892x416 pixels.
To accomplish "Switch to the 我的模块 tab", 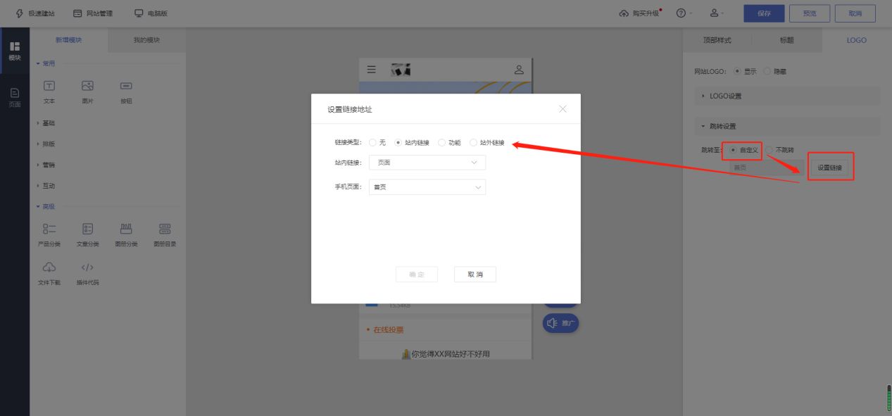I will pyautogui.click(x=146, y=40).
